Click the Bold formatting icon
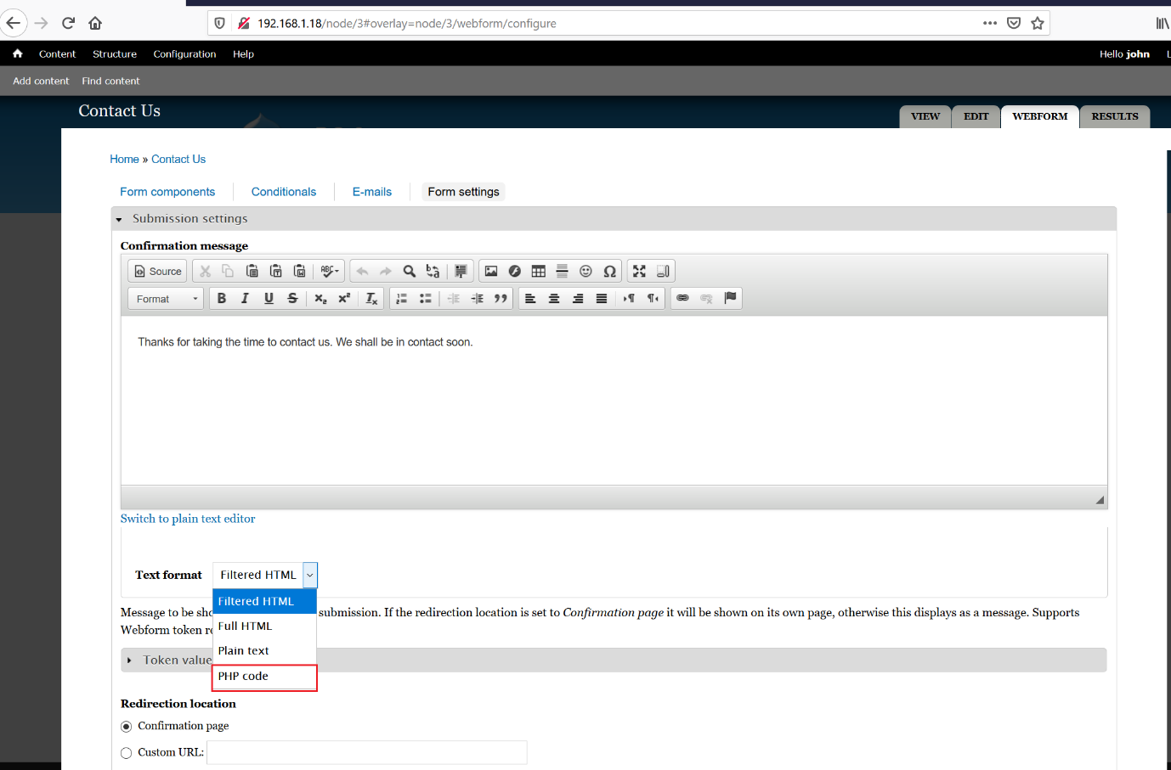Viewport: 1171px width, 770px height. click(222, 299)
